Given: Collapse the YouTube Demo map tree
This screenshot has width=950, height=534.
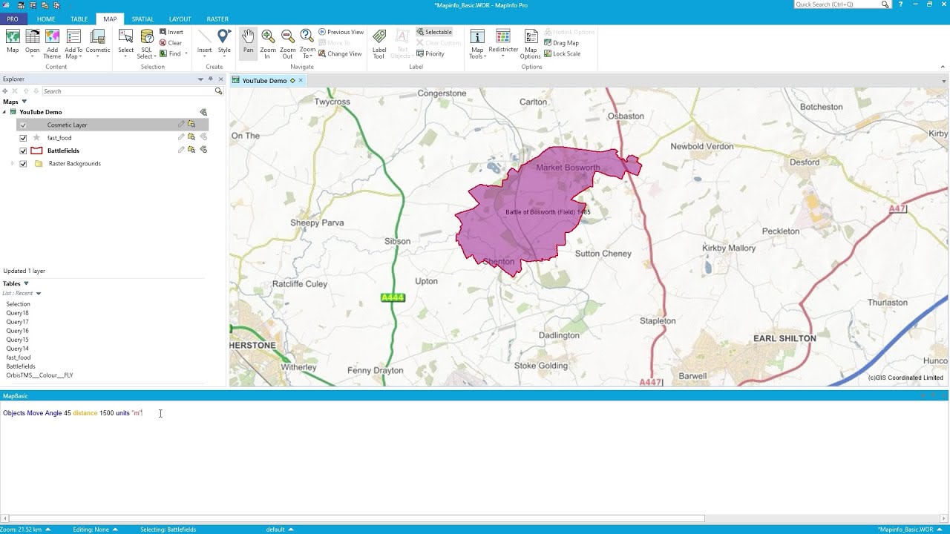Looking at the screenshot, I should point(4,112).
